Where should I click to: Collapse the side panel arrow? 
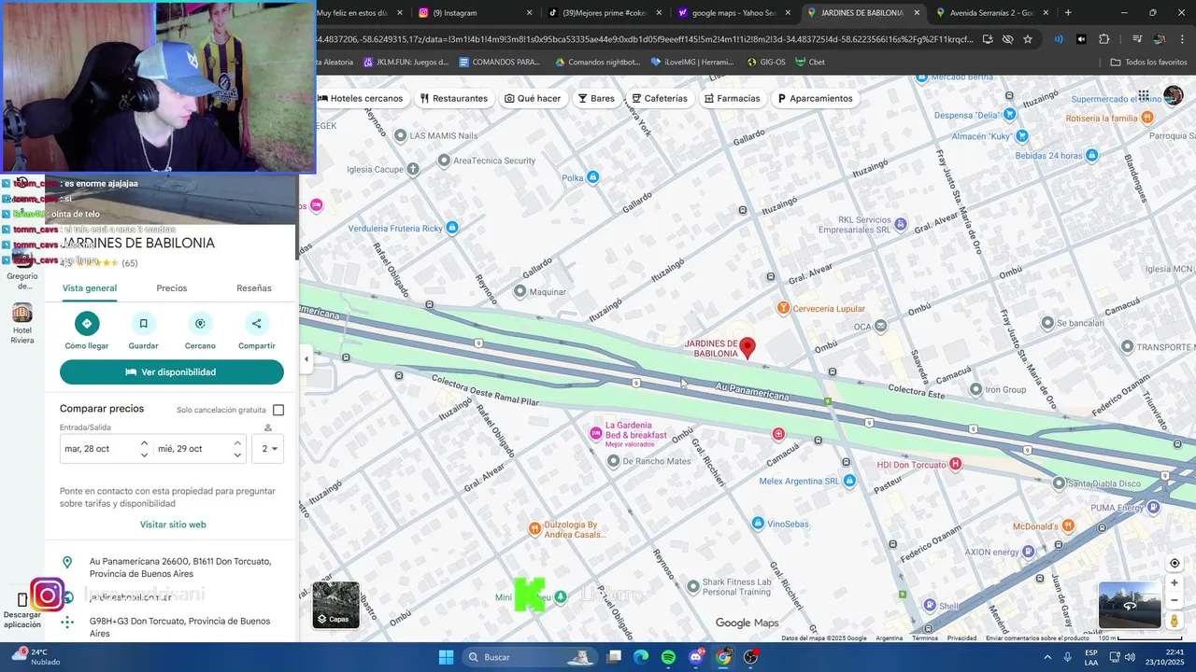[x=306, y=359]
